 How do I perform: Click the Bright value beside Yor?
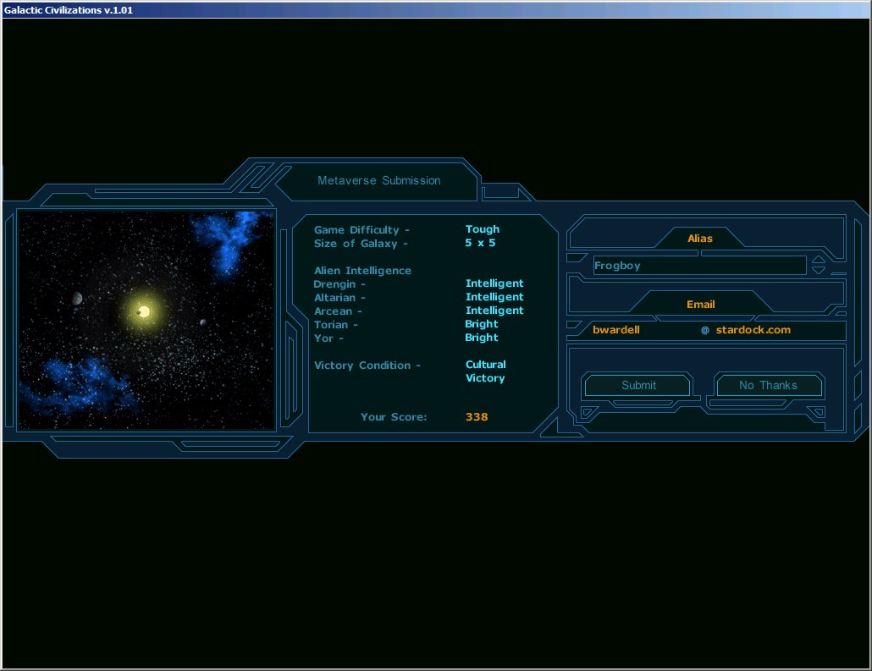click(482, 338)
